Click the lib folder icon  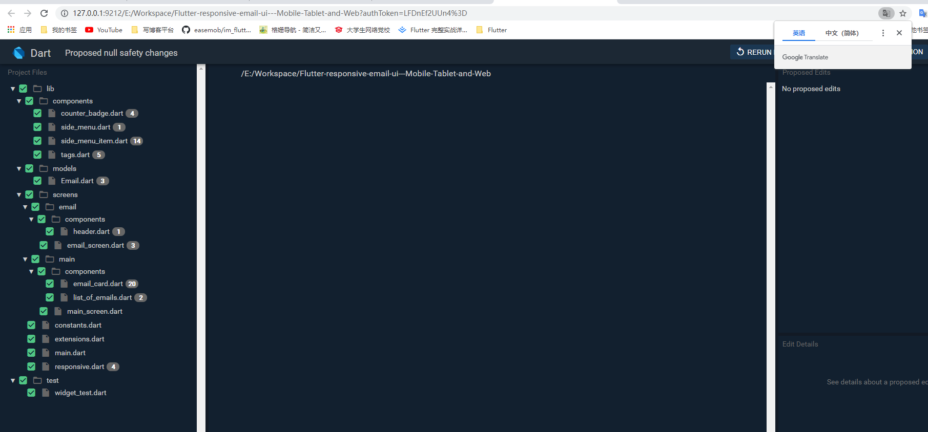37,89
